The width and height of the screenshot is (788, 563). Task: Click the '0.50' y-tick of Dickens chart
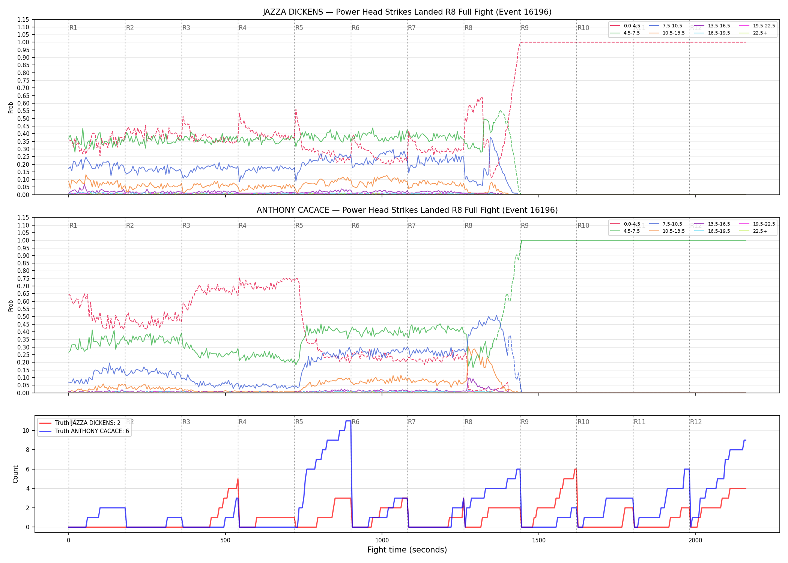click(x=23, y=119)
